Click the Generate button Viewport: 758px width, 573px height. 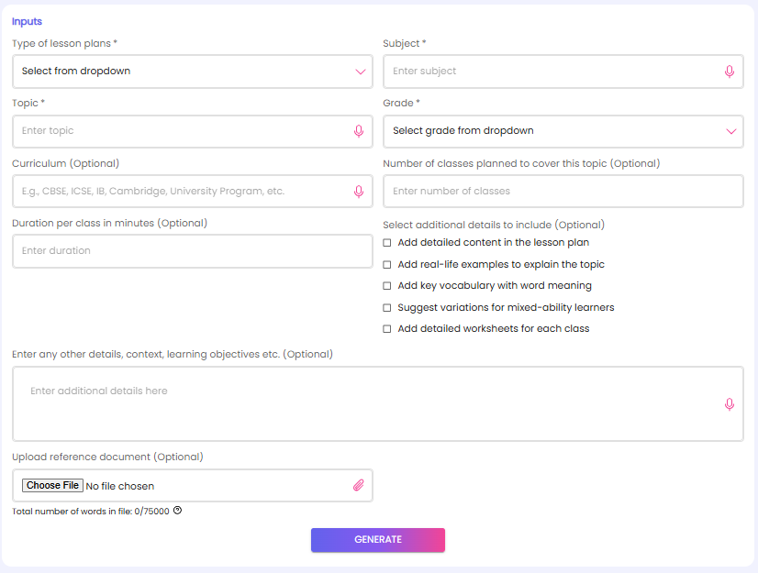[x=377, y=540]
